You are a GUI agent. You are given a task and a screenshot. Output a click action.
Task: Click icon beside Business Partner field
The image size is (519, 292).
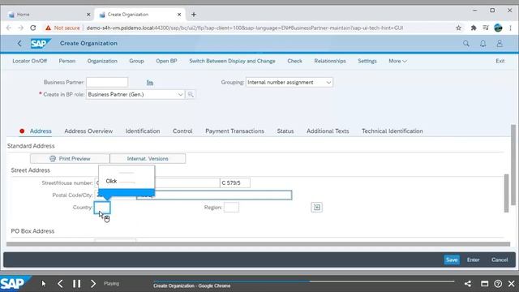150,83
